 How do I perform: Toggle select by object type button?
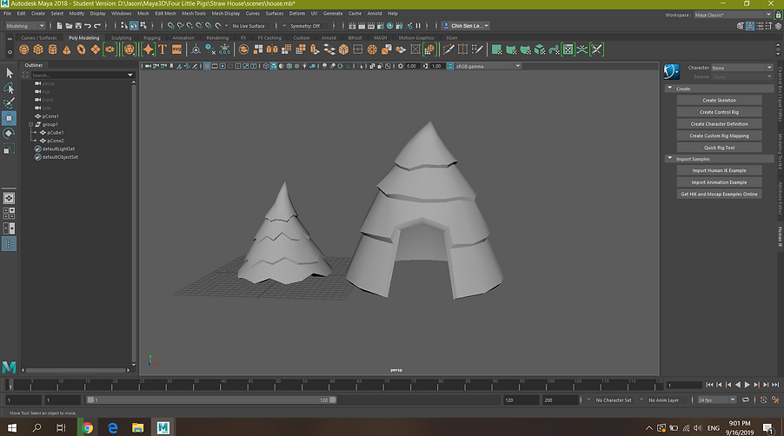click(134, 25)
